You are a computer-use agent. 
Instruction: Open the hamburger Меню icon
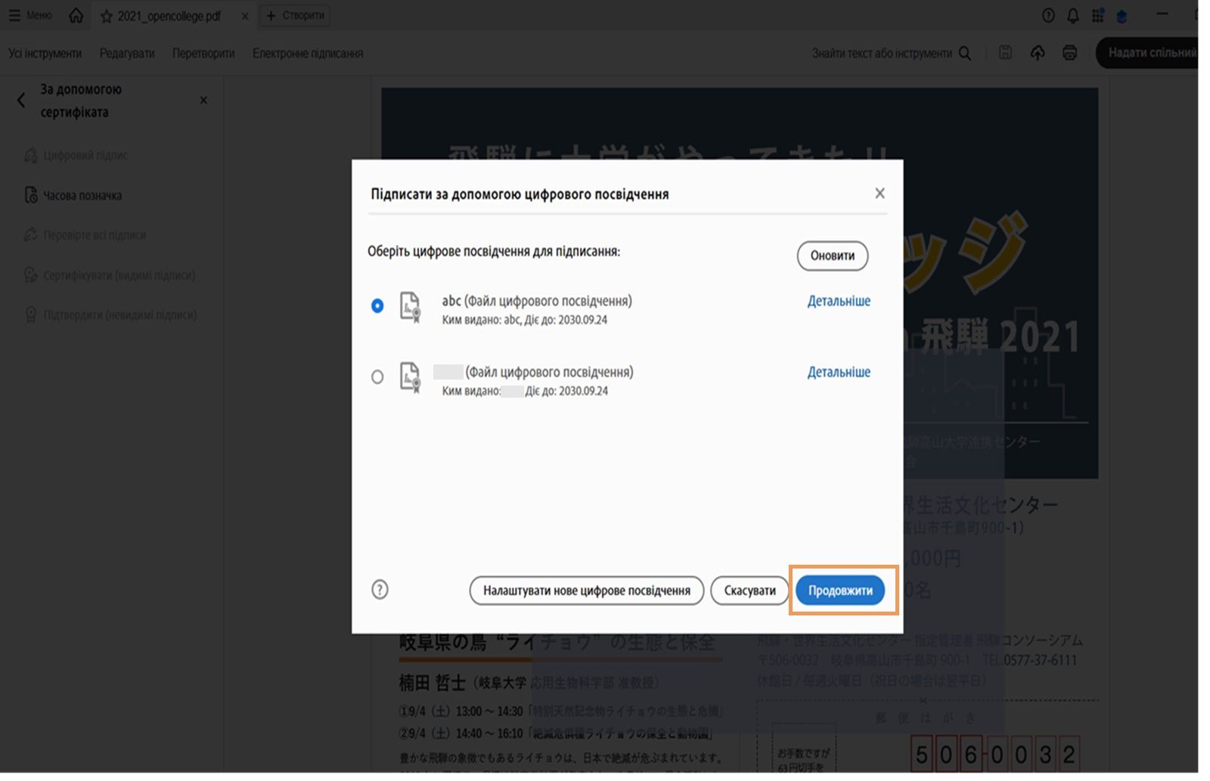(x=14, y=15)
